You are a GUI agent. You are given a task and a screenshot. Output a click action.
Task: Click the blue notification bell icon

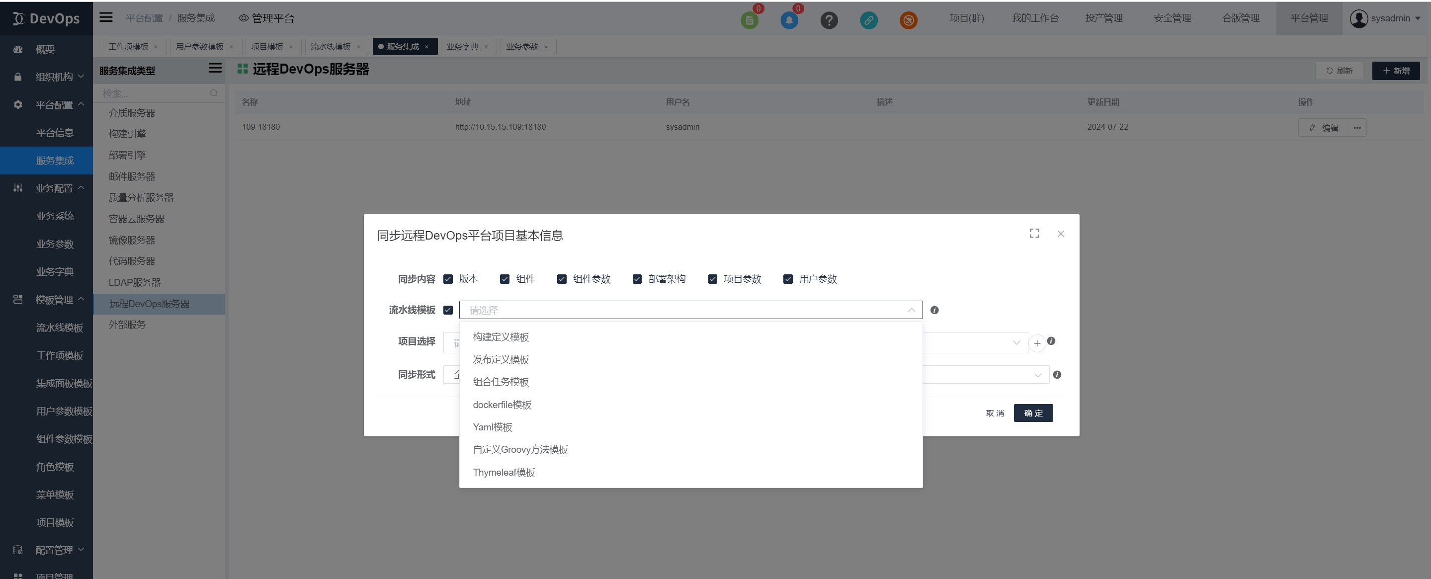[789, 20]
